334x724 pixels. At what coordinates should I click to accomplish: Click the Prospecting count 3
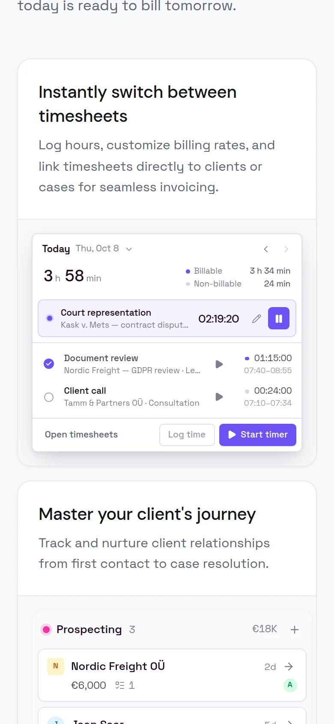(x=132, y=629)
